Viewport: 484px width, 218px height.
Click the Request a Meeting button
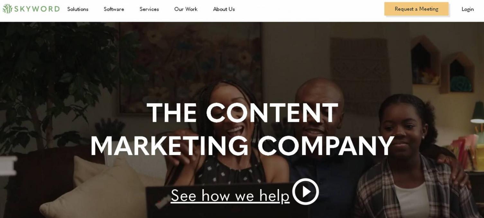(416, 9)
